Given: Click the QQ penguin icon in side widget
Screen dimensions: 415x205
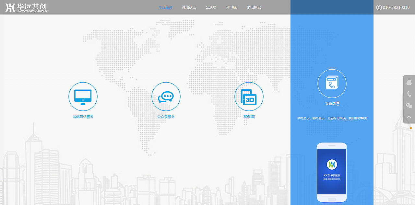Looking at the screenshot, I should [409, 82].
